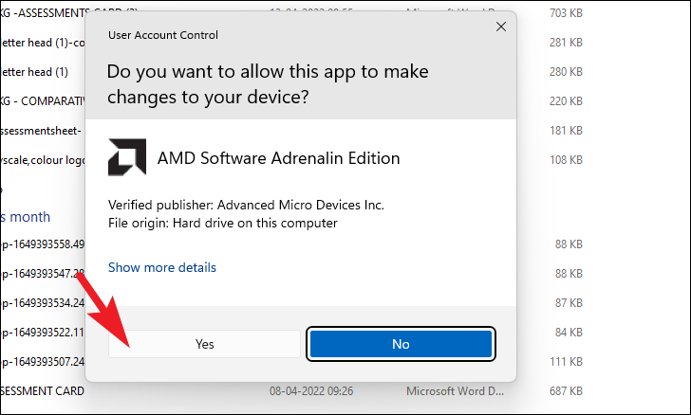
Task: Select the letter head (1)-co file in Explorer
Action: pyautogui.click(x=43, y=43)
